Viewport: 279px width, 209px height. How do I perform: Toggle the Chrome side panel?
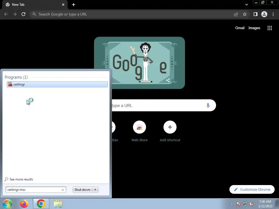256,14
